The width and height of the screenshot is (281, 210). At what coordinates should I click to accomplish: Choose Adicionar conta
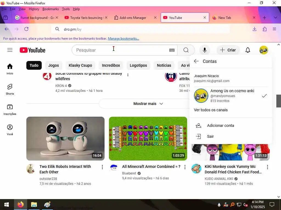pos(231,126)
